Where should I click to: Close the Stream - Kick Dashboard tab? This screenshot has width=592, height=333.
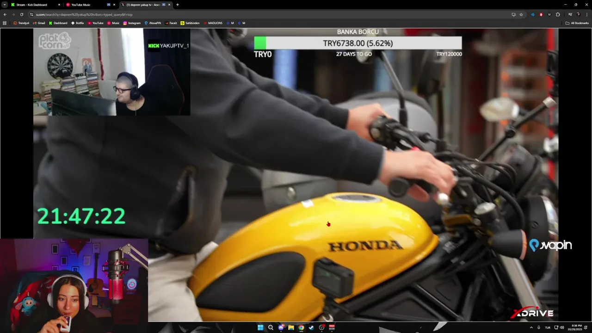(59, 5)
